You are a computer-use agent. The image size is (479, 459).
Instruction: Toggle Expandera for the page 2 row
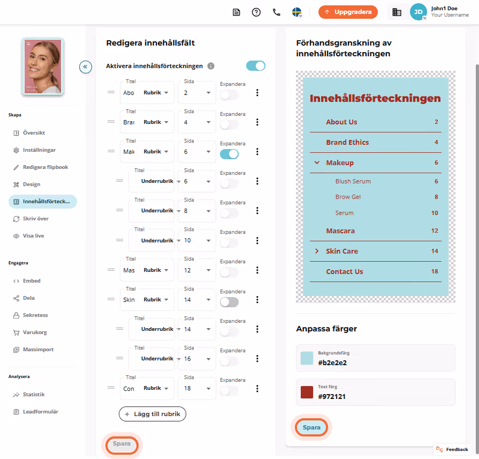point(229,95)
